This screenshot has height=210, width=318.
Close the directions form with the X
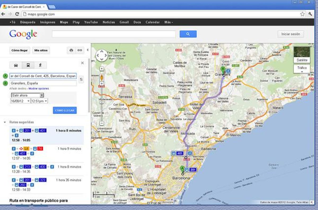[x=82, y=63]
